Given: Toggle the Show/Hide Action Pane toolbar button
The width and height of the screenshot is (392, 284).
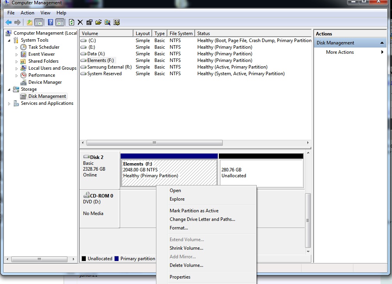Looking at the screenshot, I should click(x=60, y=23).
